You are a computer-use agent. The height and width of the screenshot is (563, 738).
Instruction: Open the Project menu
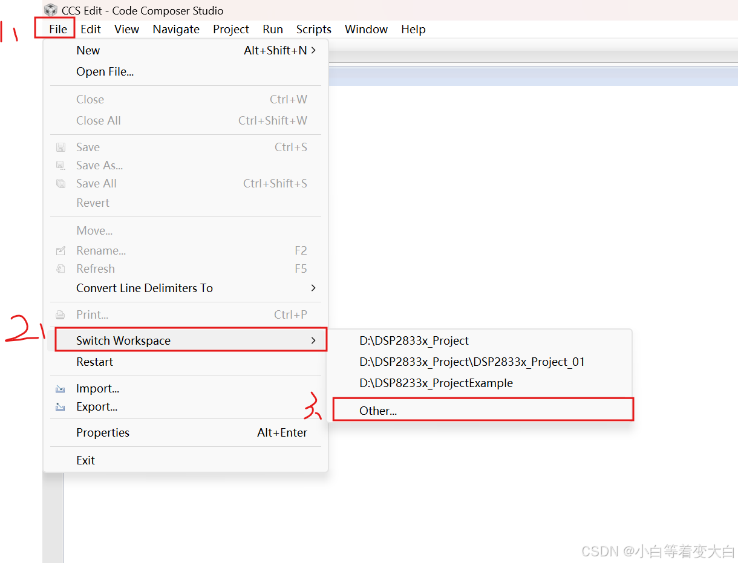point(231,29)
